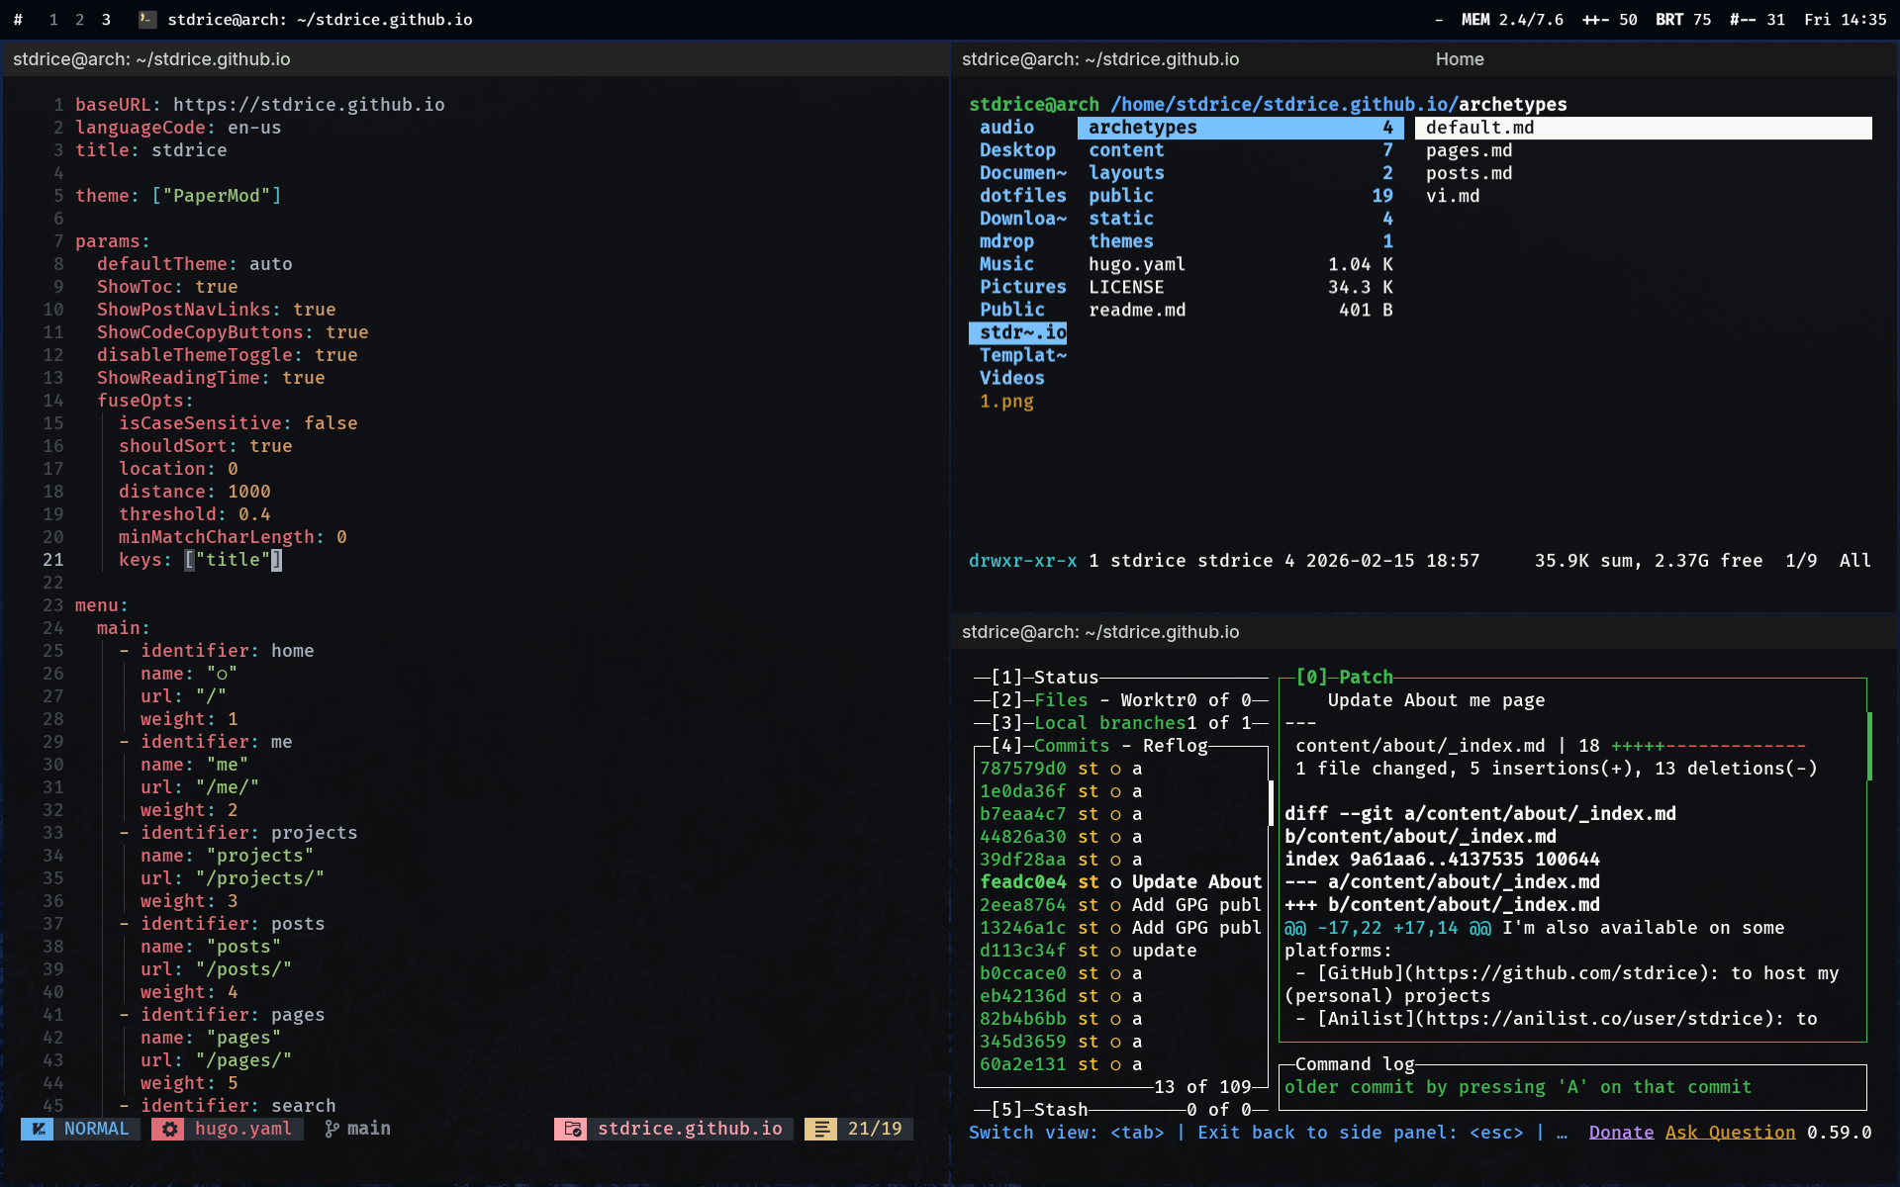Screen dimensions: 1900x1187
Task: Select the archetypes directory in ranger
Action: pyautogui.click(x=1241, y=128)
